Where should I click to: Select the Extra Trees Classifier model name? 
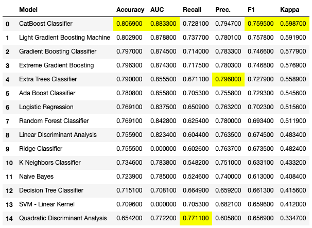[48, 79]
